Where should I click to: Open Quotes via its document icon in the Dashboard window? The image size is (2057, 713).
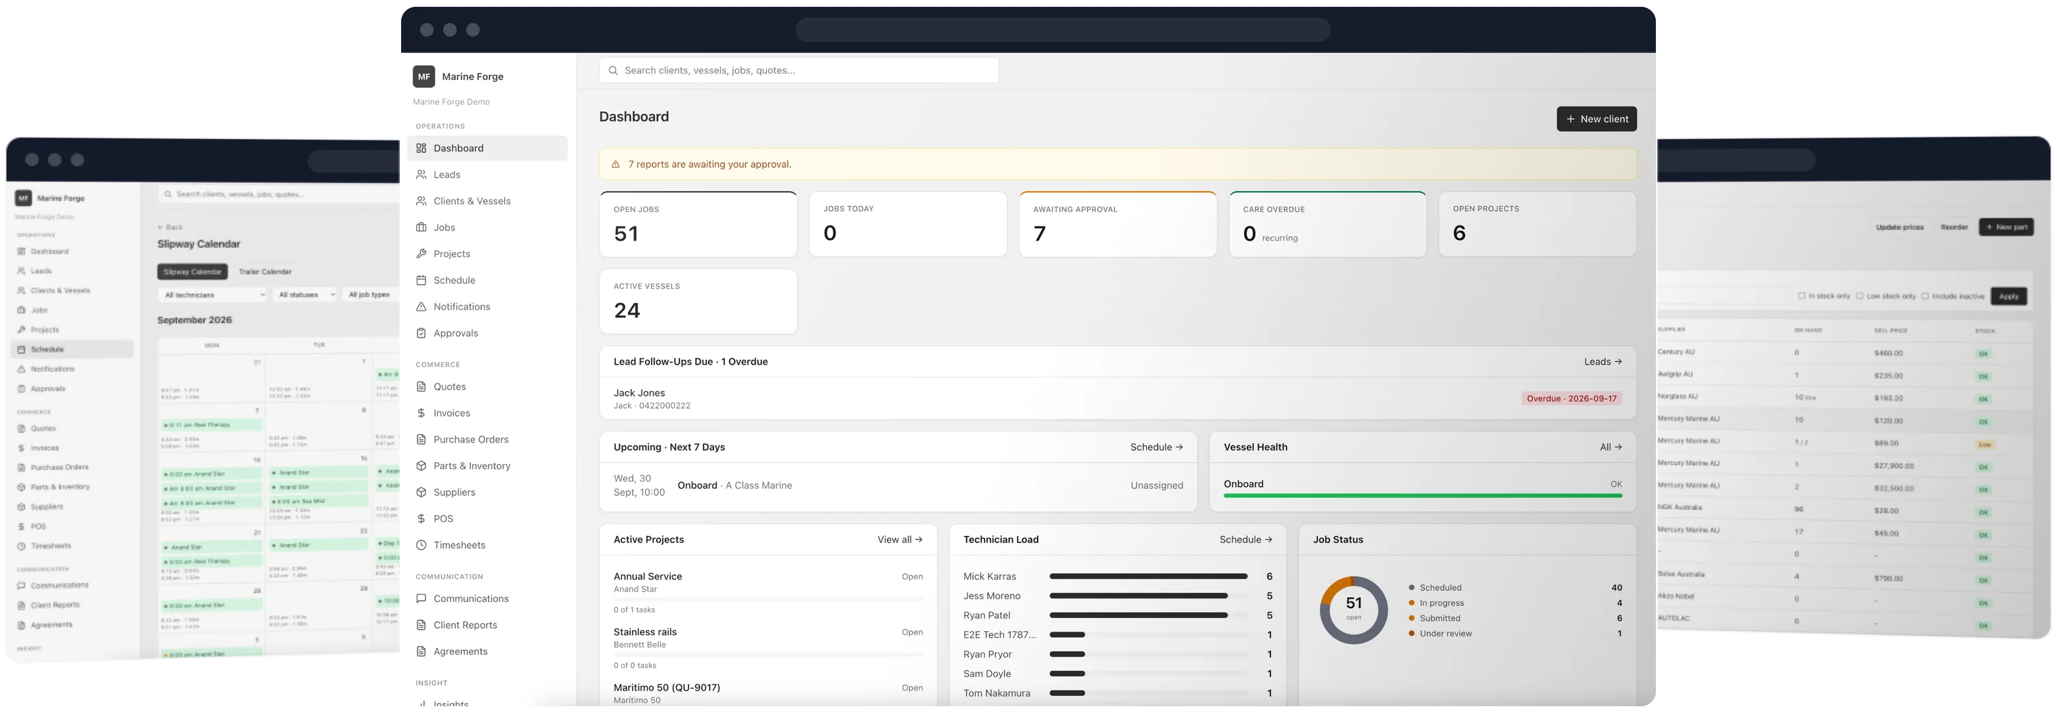tap(421, 386)
